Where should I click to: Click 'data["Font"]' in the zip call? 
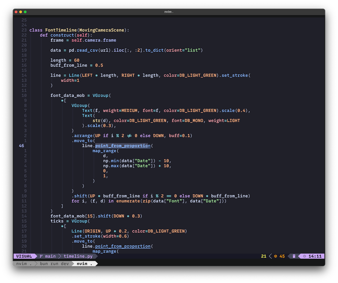(x=169, y=201)
